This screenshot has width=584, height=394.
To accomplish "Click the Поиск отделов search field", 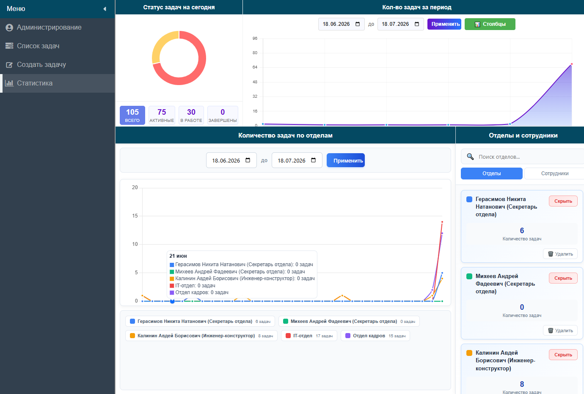I will (x=525, y=157).
